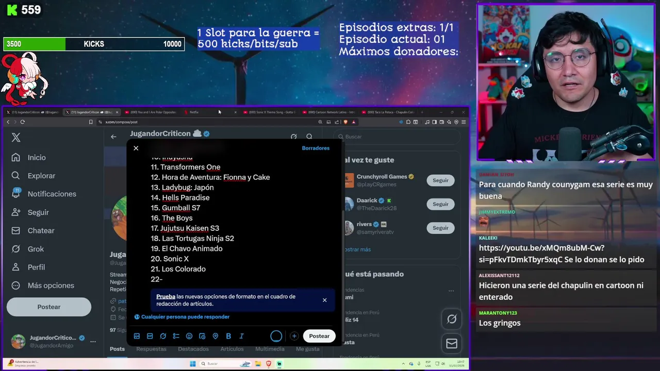This screenshot has width=660, height=371.
Task: Publish with the composer Postear button
Action: 319,336
